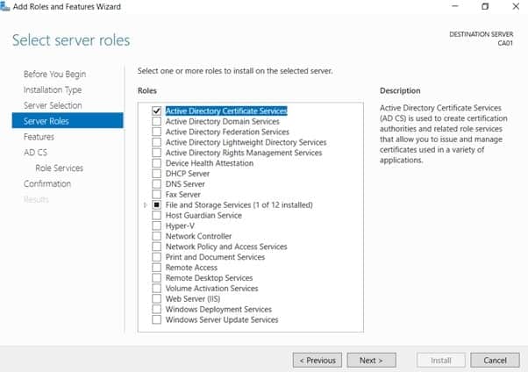Click the wizard icon in the title bar
This screenshot has height=372, width=528.
(x=9, y=7)
